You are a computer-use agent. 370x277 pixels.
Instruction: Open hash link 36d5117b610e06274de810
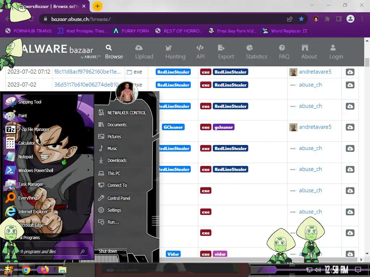tap(86, 84)
